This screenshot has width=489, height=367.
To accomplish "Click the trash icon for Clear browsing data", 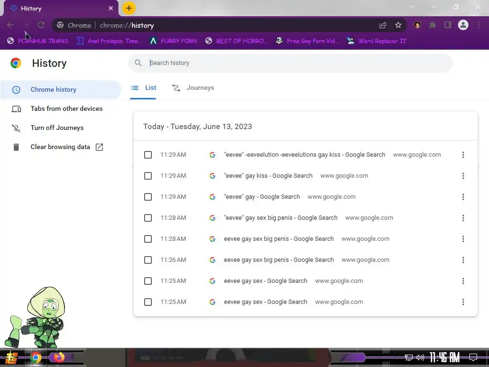I will [x=16, y=147].
